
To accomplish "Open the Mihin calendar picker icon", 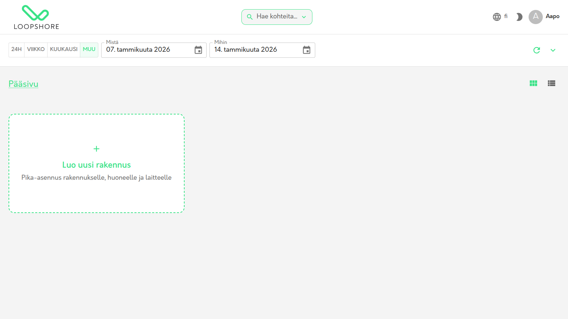I will [x=306, y=50].
